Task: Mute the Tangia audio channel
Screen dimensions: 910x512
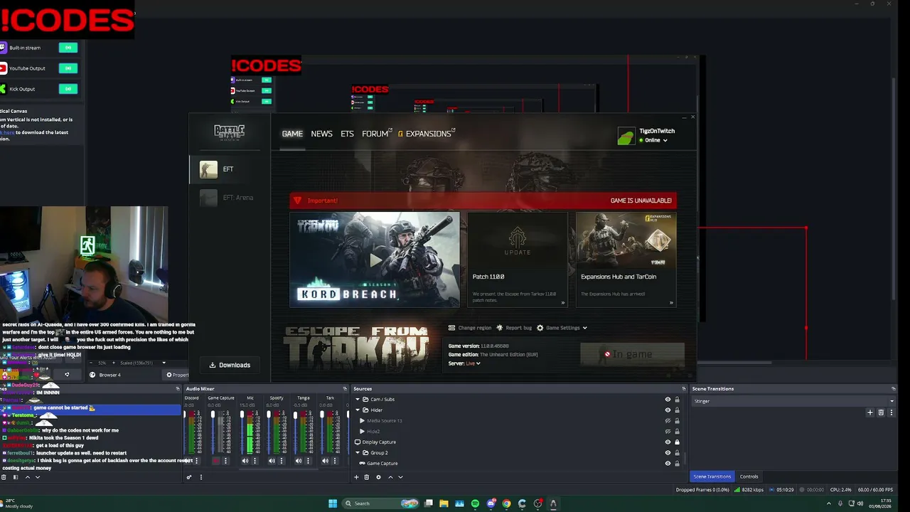Action: 299,461
